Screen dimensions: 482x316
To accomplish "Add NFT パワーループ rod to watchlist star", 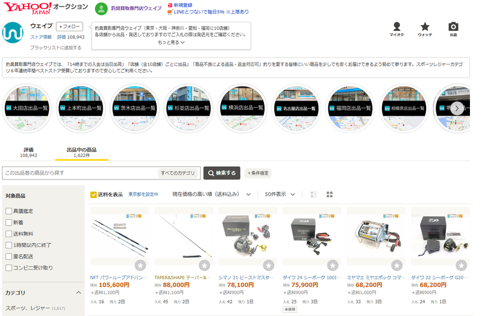I will pos(140,265).
